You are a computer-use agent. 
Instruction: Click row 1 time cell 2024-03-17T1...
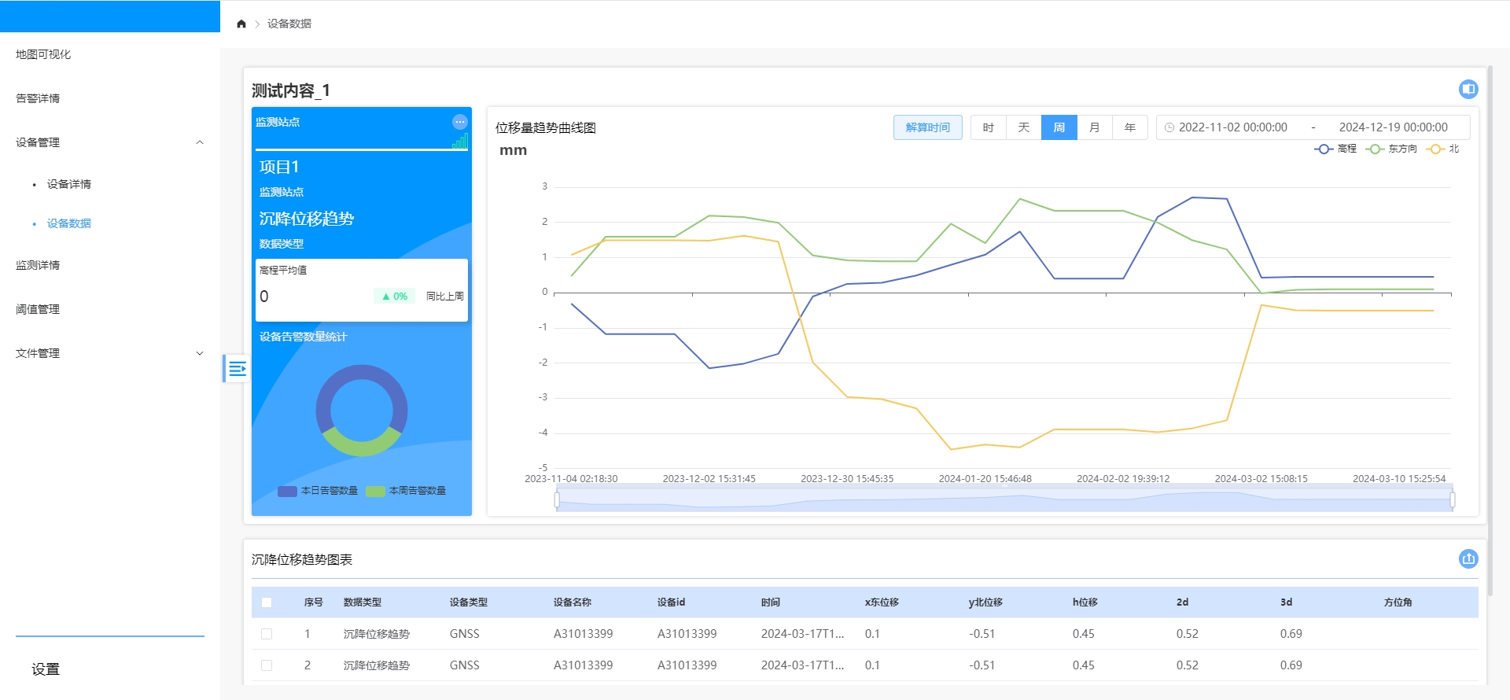(802, 634)
